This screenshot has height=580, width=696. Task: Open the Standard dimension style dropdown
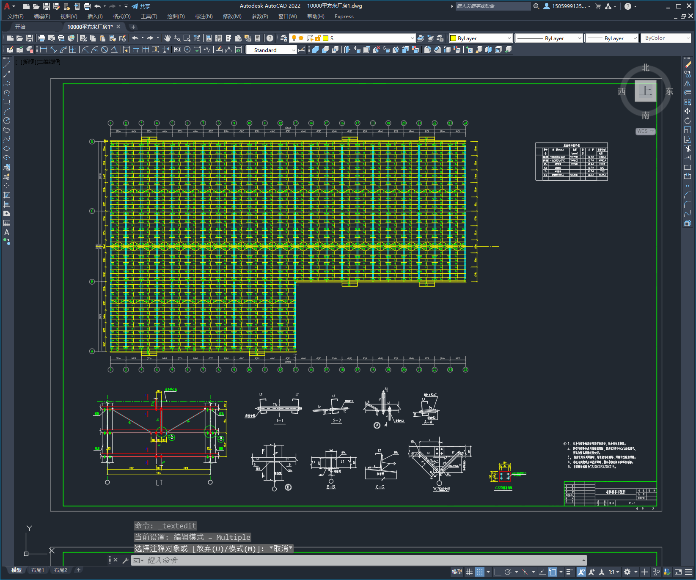(x=271, y=50)
